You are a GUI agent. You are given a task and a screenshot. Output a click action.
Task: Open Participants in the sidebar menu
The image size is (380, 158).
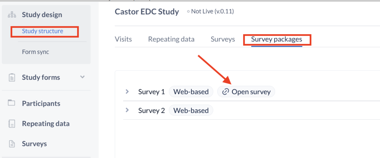41,103
